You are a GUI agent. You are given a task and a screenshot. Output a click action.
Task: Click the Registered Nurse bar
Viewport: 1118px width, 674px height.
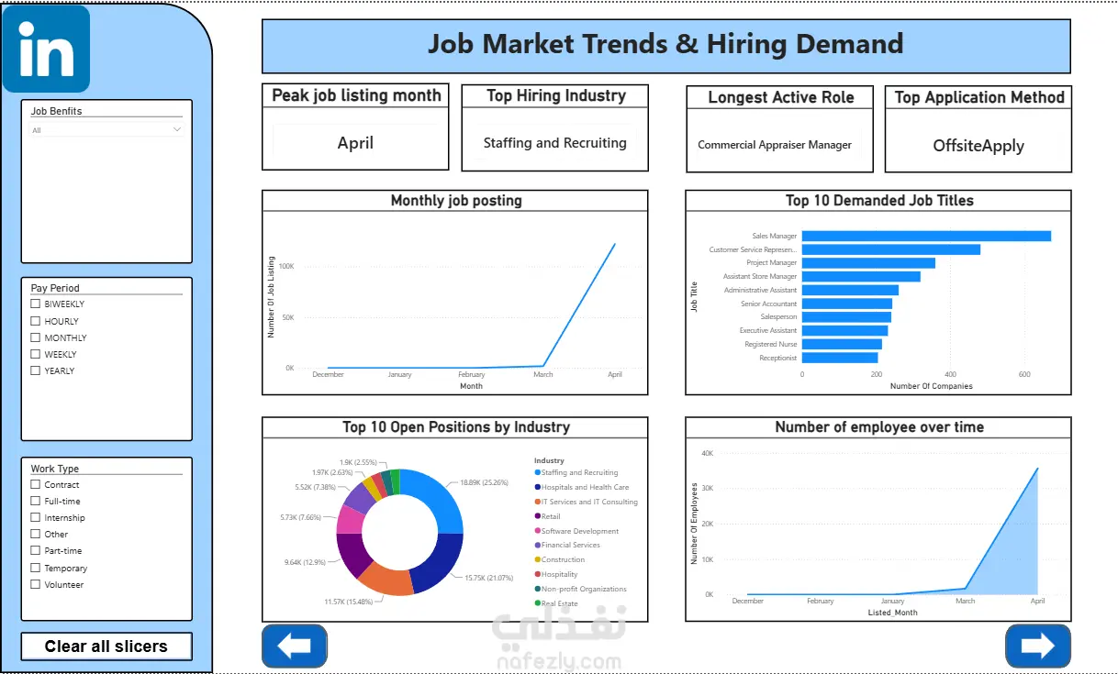pos(842,344)
